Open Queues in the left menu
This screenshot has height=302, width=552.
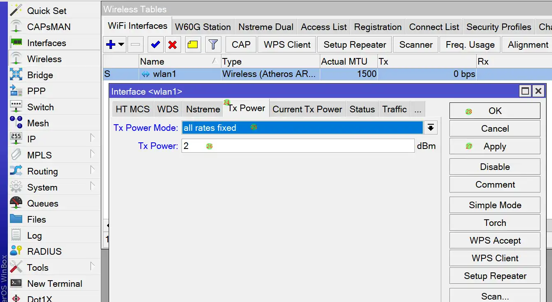click(42, 203)
